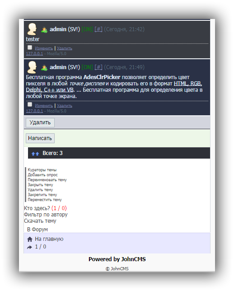Open the Фильтр по автору link
The image size is (234, 291).
pos(46,215)
